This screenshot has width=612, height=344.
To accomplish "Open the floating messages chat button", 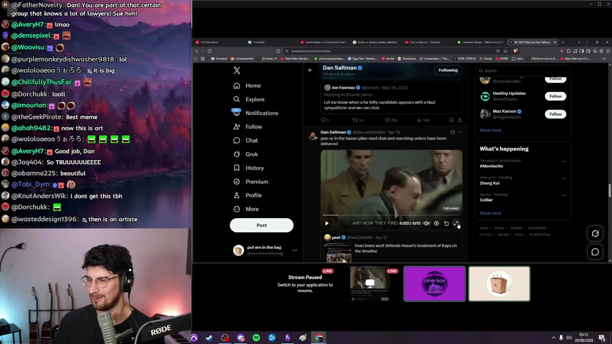I will 595,252.
